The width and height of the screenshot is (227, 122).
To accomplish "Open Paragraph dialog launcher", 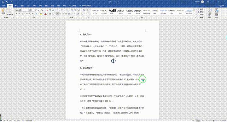I will 89,18.
